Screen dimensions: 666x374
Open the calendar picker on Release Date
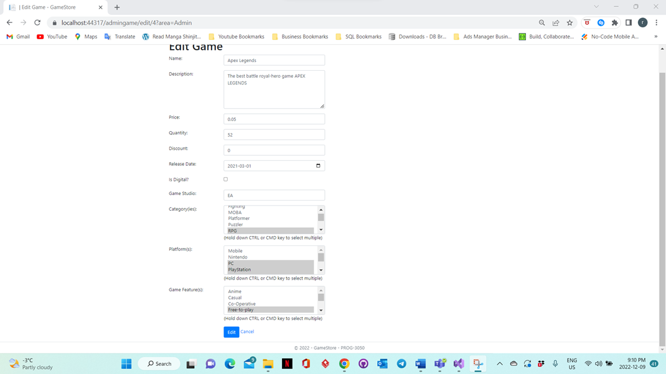pos(319,166)
